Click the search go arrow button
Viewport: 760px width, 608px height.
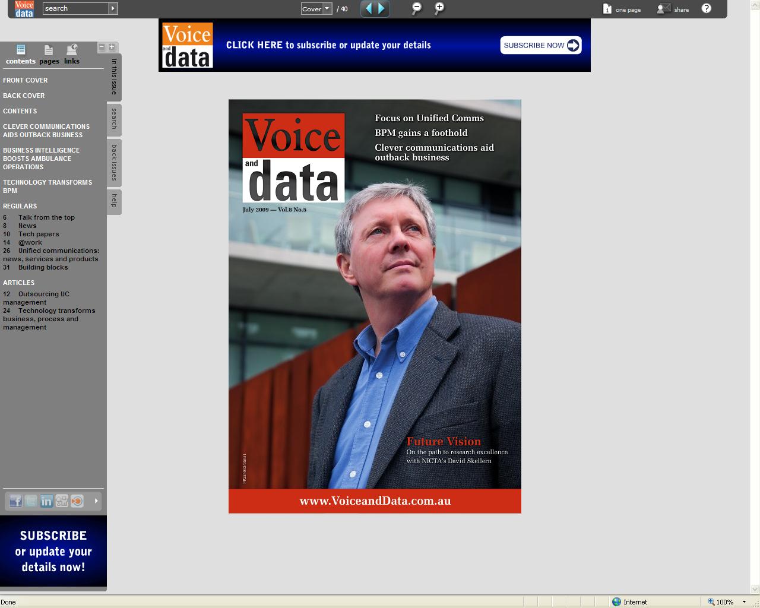[x=113, y=8]
